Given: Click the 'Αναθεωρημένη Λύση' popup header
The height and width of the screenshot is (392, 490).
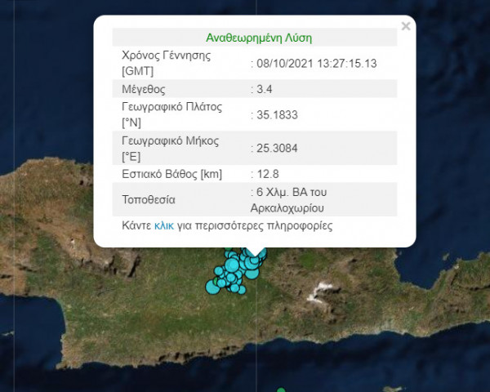Looking at the screenshot, I should [258, 38].
